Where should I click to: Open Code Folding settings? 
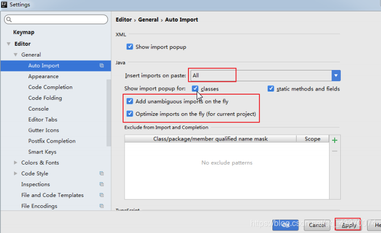(45, 98)
